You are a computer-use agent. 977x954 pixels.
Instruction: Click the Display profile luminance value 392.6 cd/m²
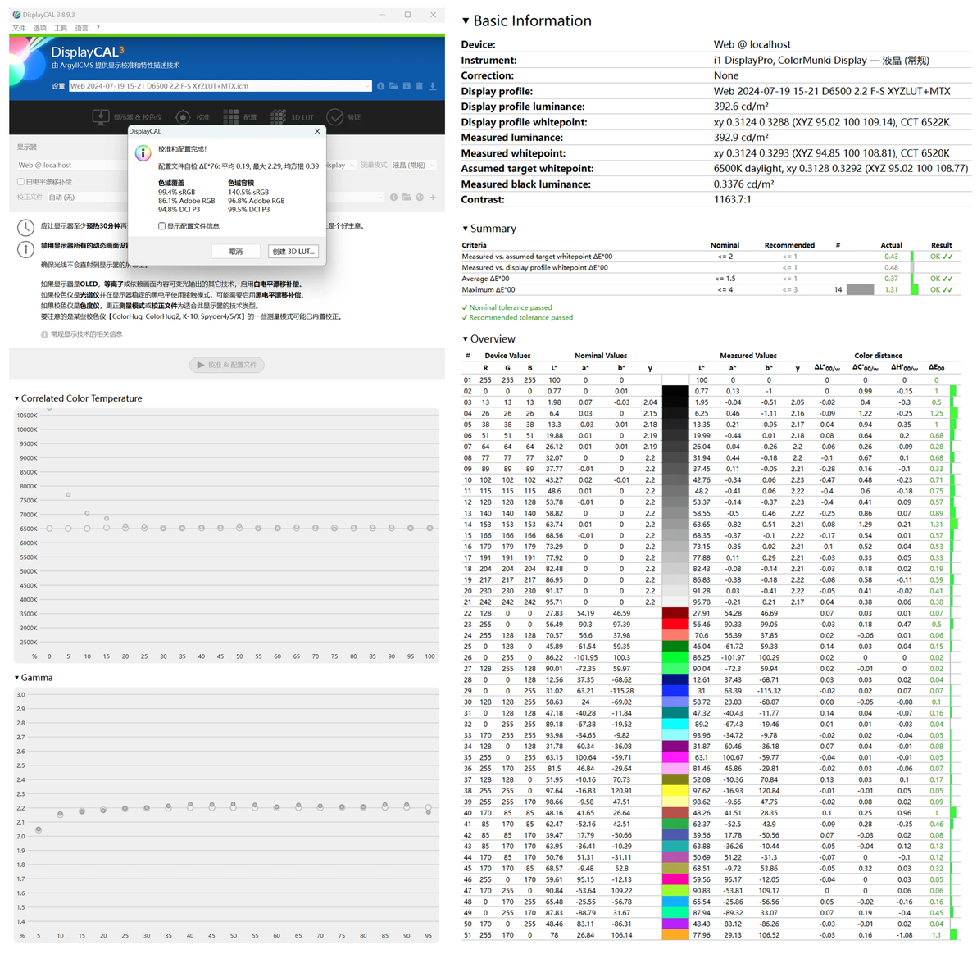point(741,107)
